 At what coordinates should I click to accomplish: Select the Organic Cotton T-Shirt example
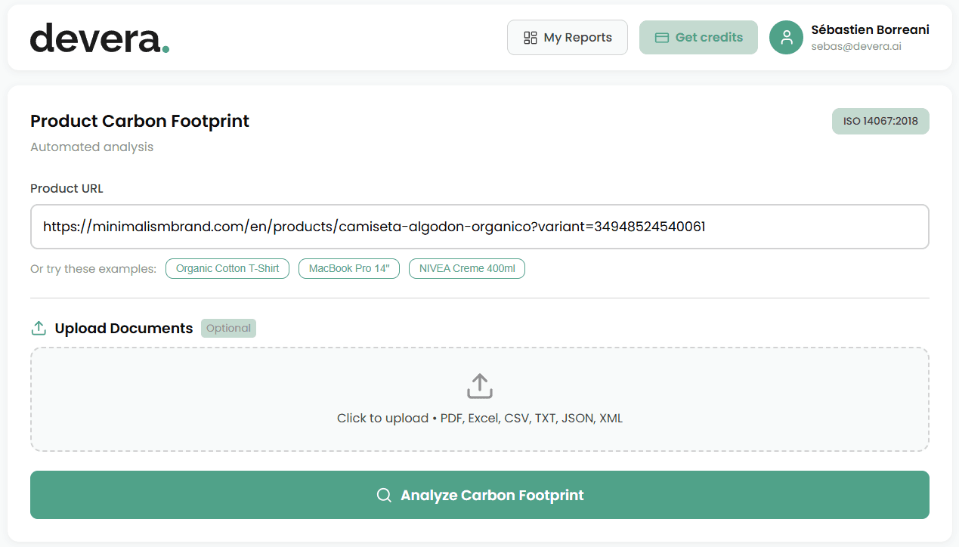[227, 268]
